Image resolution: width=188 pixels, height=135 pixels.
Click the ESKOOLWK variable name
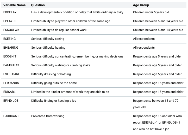coord(11,30)
